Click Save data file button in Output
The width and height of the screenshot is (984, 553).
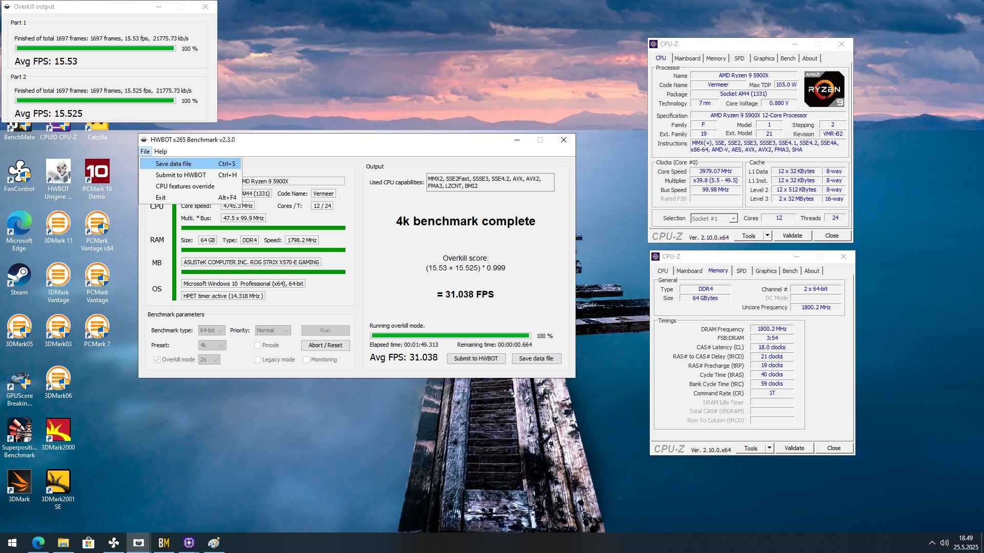point(536,358)
